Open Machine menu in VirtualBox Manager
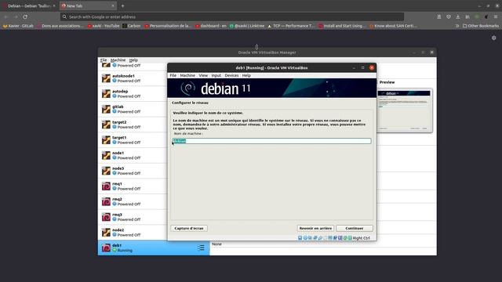Screen dimensions: 502x282 tap(118, 60)
